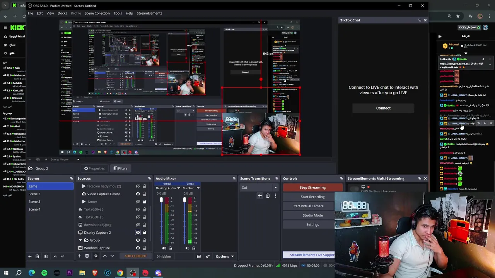Hide the Display Capture 2 source
The height and width of the screenshot is (278, 495).
point(138,232)
